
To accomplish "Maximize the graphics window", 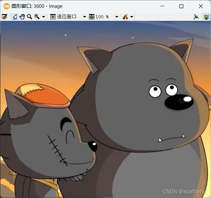I will [x=181, y=6].
